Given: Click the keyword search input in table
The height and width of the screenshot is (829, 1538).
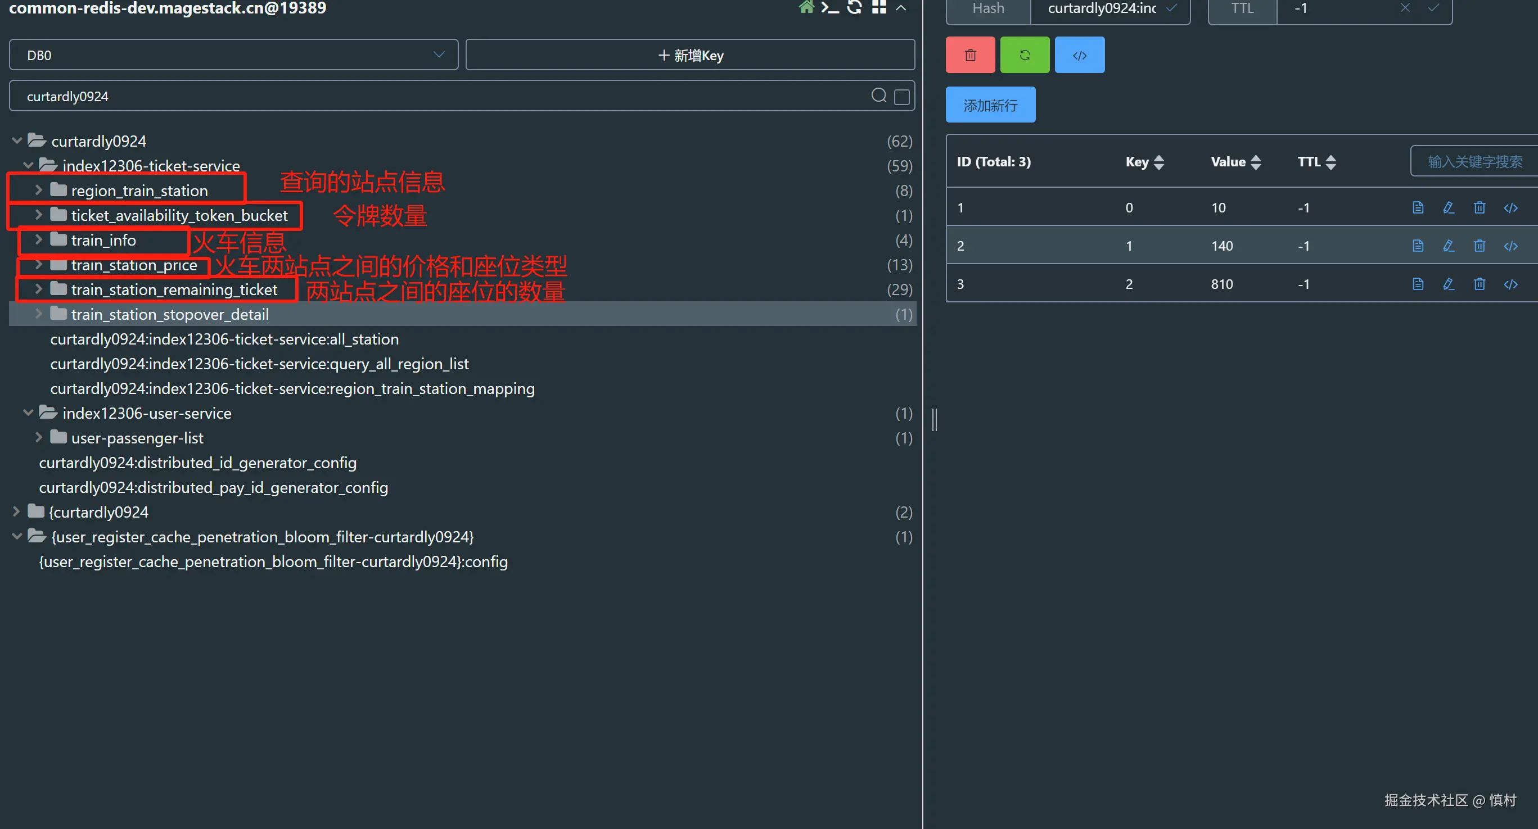Looking at the screenshot, I should coord(1473,162).
